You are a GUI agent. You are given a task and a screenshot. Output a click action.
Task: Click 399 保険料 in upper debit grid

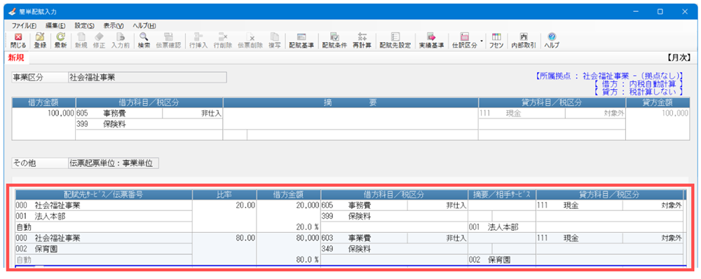click(149, 124)
